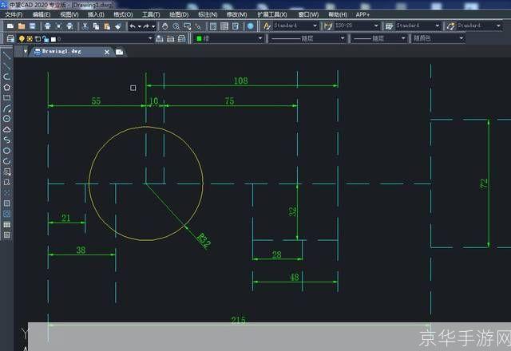
Task: Open Print Preview from the toolbar
Action: pyautogui.click(x=58, y=26)
